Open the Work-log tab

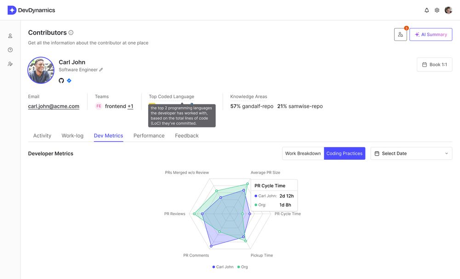pos(72,135)
